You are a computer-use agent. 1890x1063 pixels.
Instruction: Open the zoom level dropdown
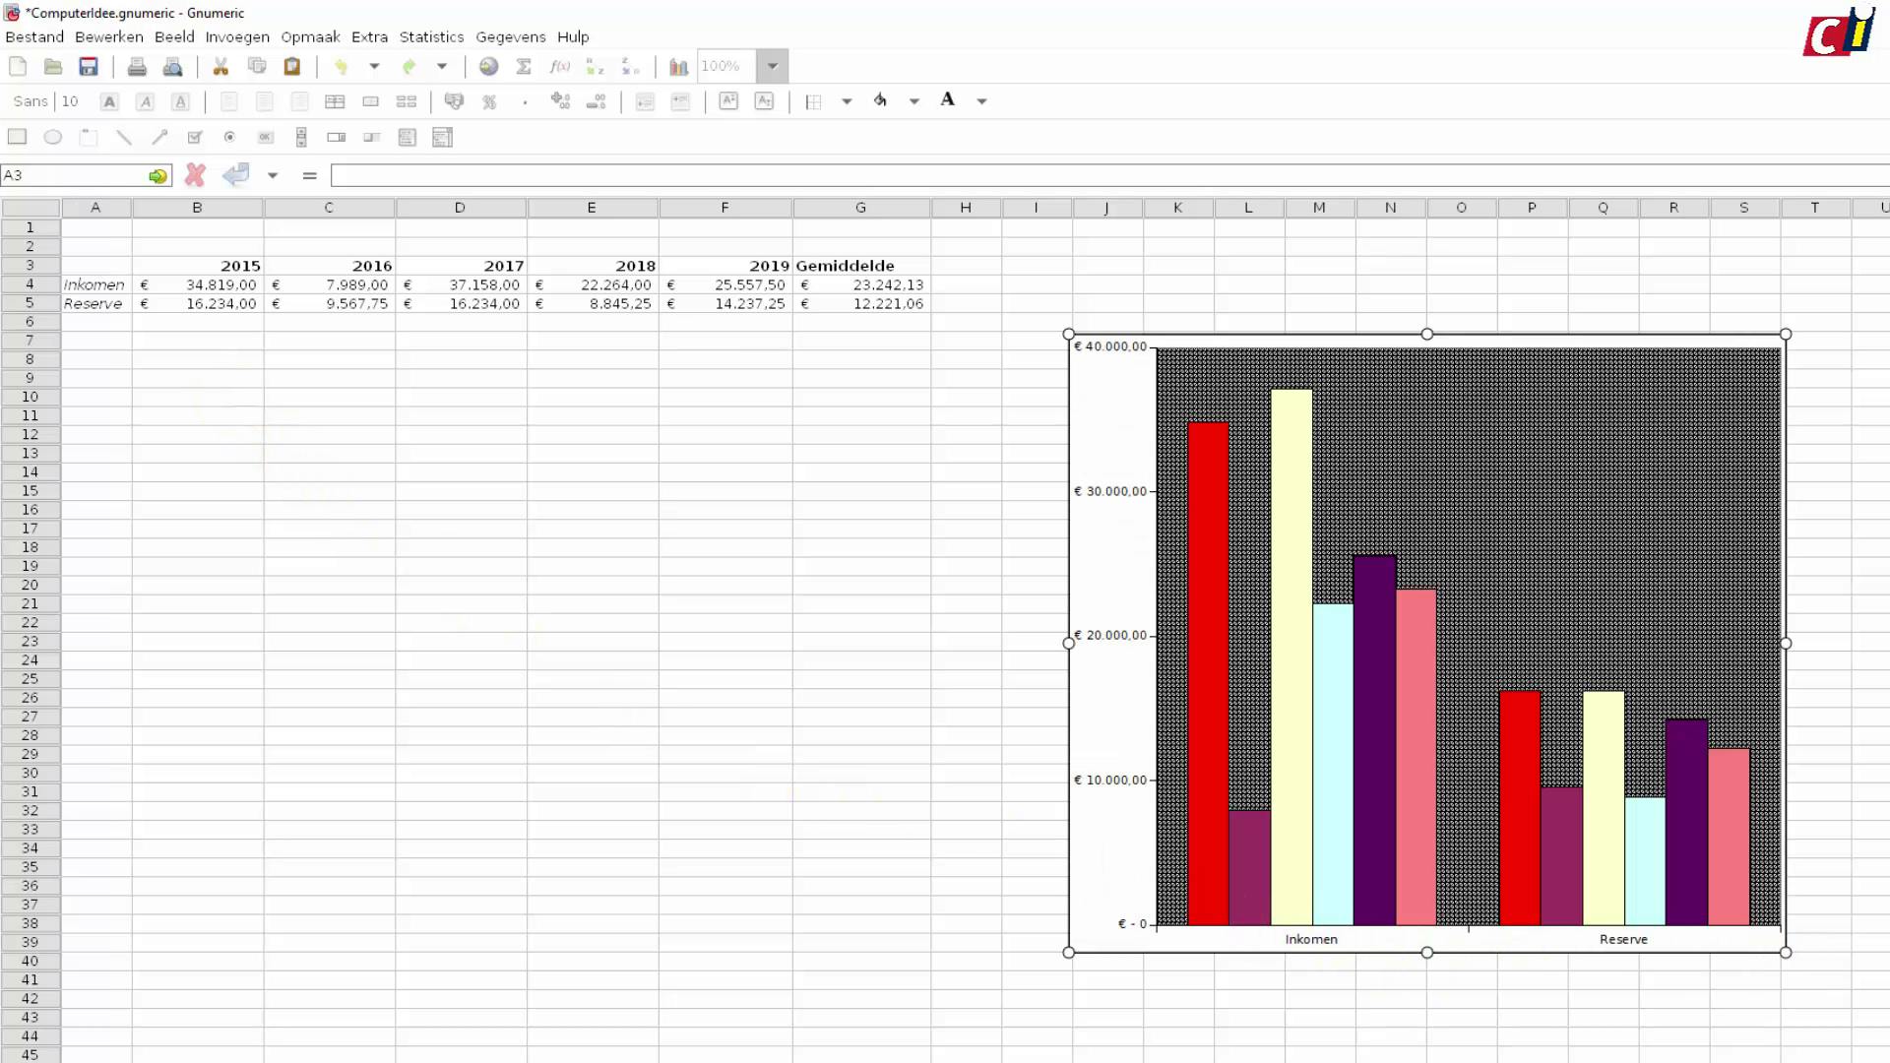773,66
